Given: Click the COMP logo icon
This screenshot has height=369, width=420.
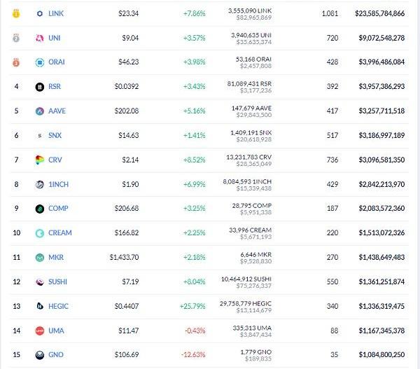Looking at the screenshot, I should [40, 209].
